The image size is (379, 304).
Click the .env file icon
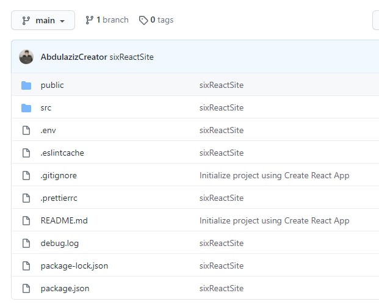[26, 131]
